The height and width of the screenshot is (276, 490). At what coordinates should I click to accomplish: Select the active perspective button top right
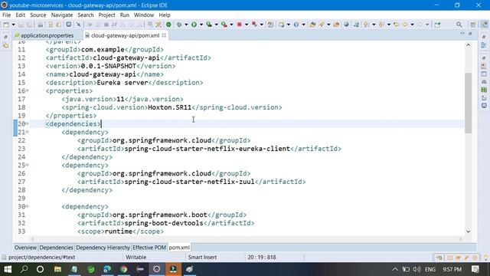(x=484, y=25)
